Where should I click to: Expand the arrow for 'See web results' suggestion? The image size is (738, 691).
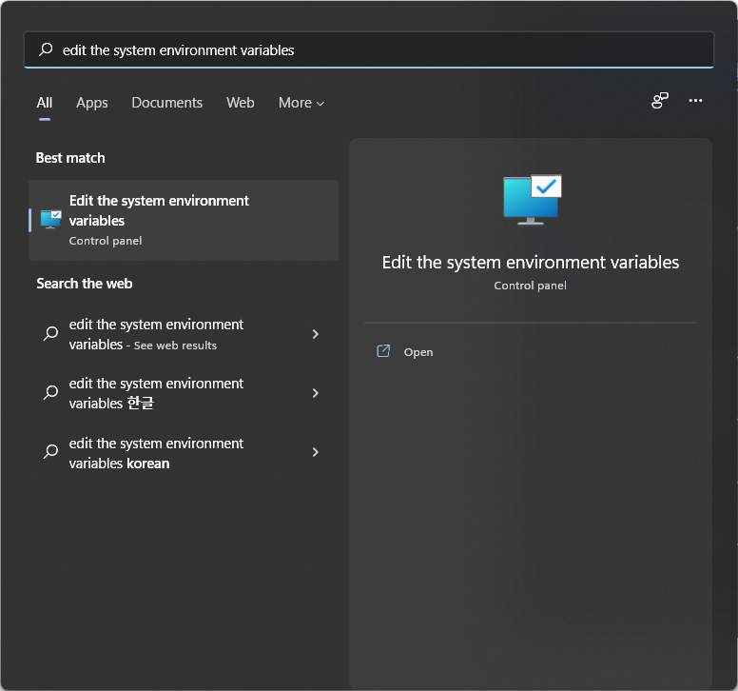(x=316, y=334)
